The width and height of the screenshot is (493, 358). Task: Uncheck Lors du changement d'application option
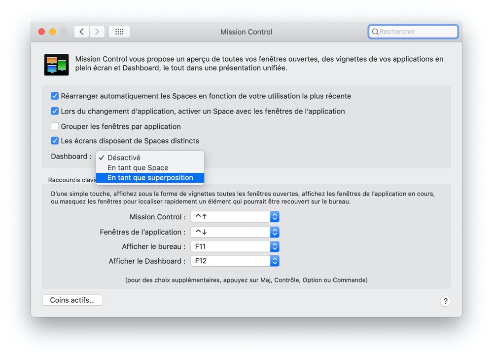coord(55,111)
